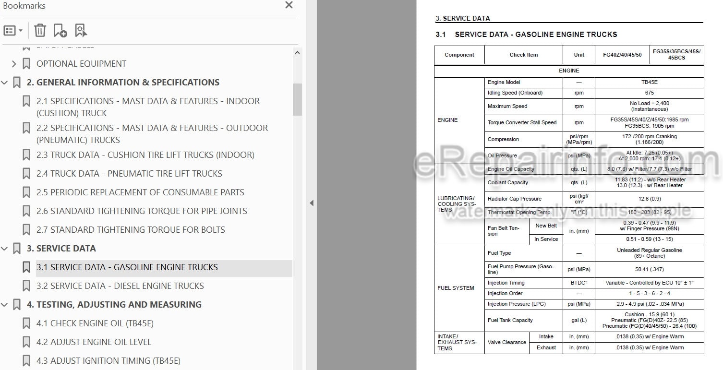Select 3.1 SERVICE DATA - GASOLINE ENGINE TRUCKS
This screenshot has width=723, height=370.
(127, 267)
